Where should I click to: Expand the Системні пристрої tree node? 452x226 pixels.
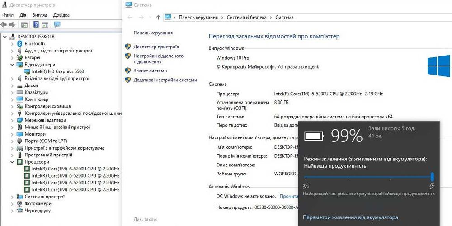[12, 197]
